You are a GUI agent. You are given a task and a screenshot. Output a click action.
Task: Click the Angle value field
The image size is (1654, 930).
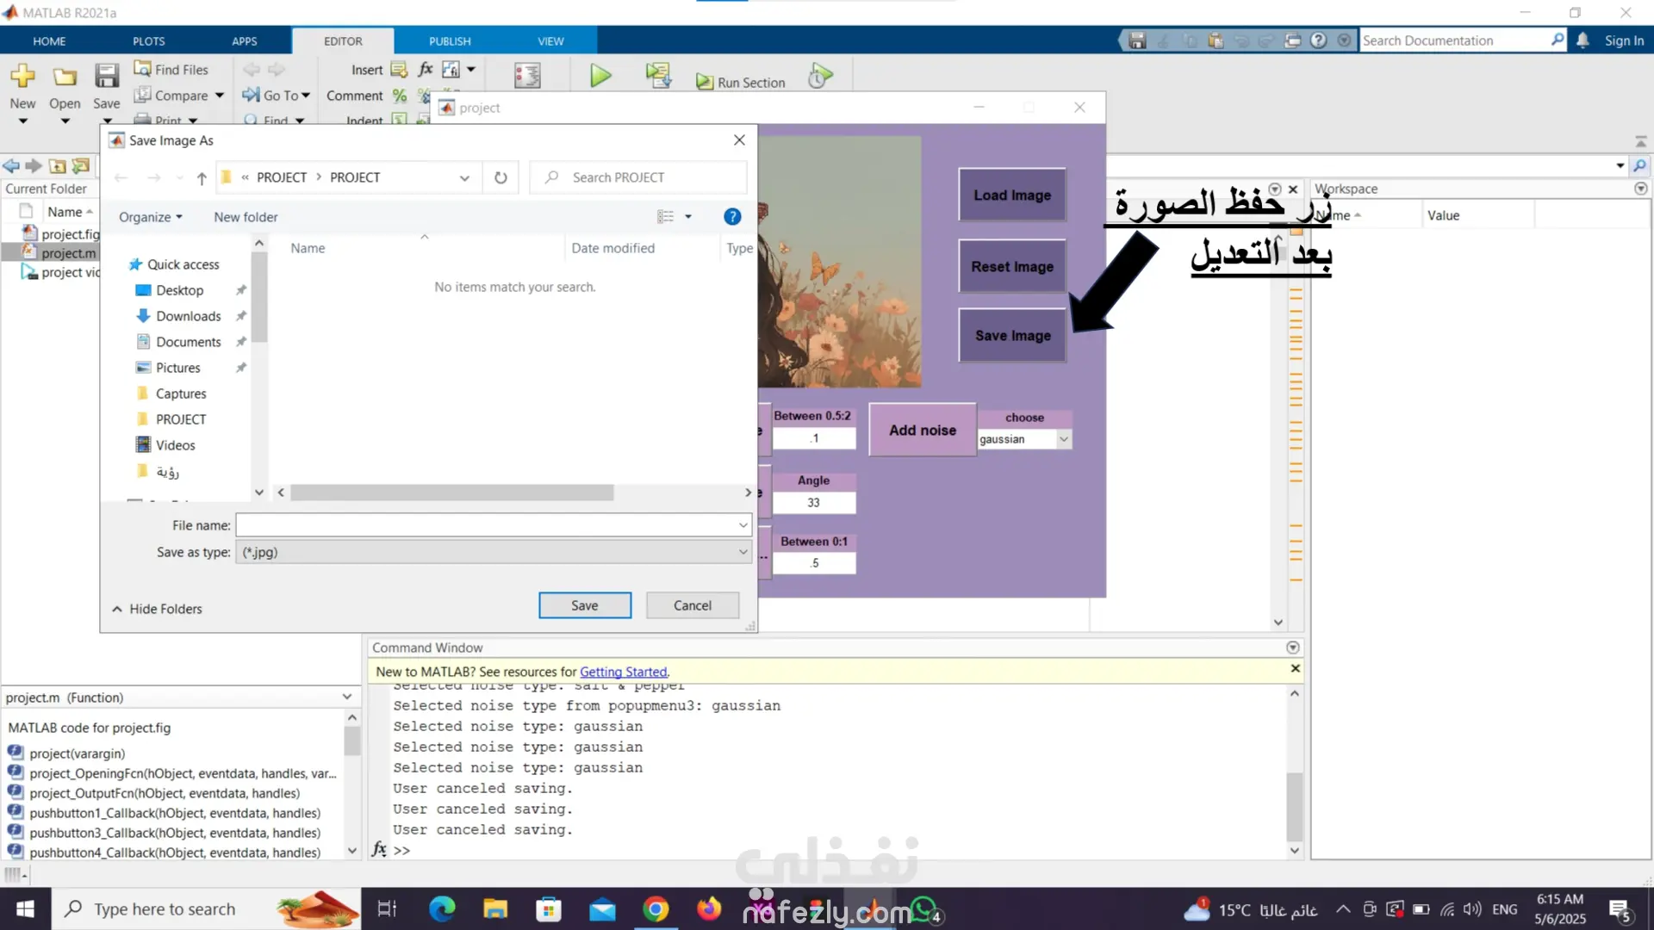[x=814, y=503]
